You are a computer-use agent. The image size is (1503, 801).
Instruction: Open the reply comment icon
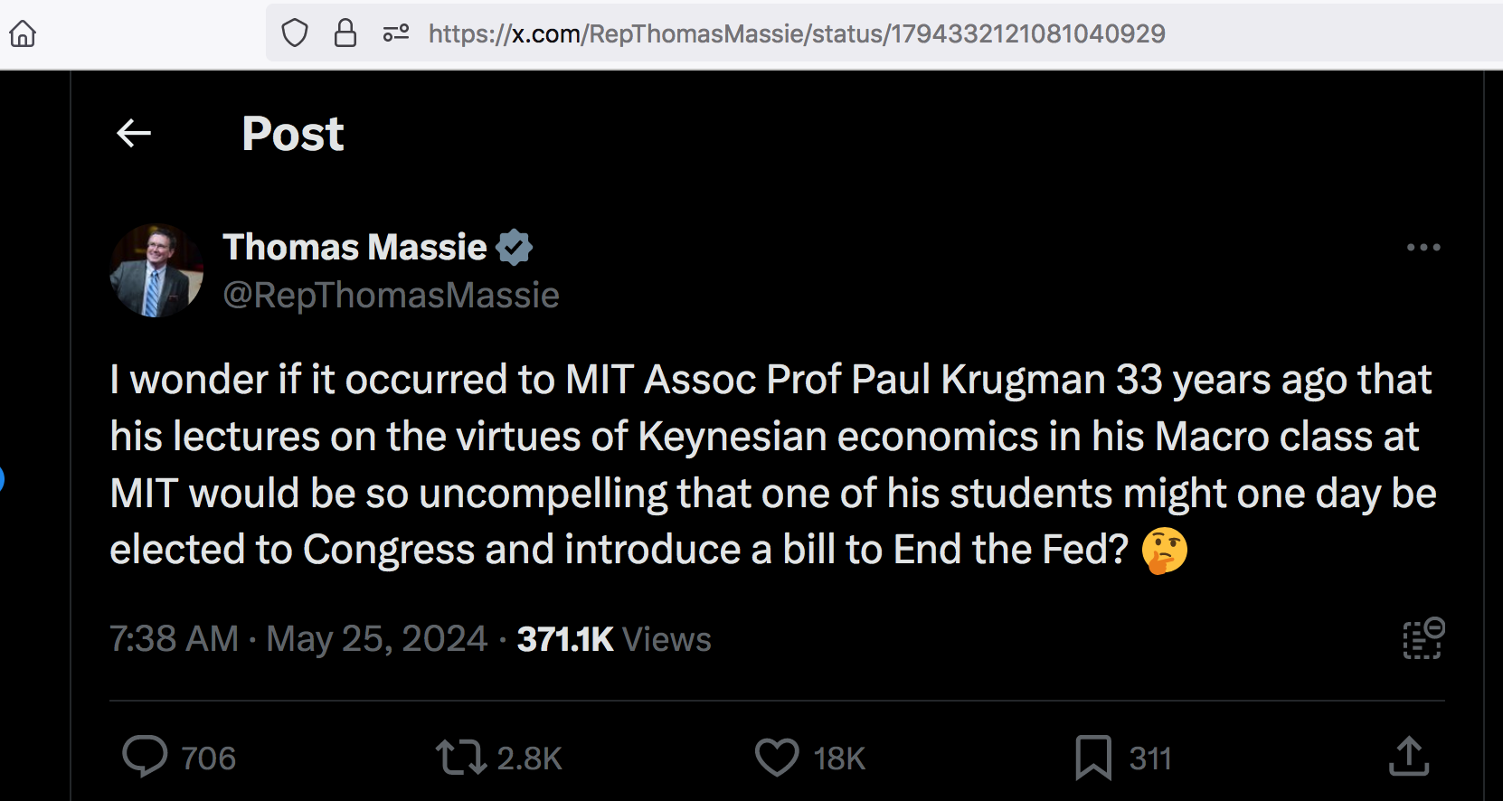coord(145,757)
